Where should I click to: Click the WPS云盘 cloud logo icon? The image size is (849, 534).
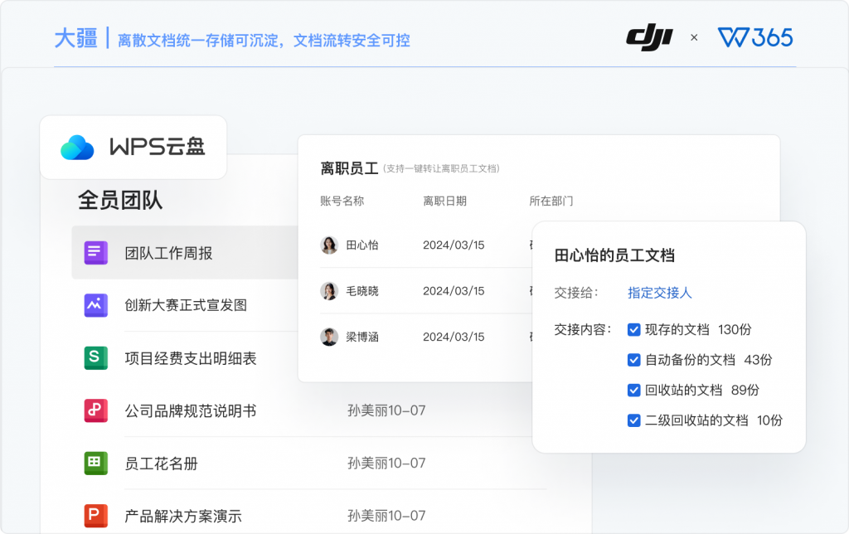(79, 148)
